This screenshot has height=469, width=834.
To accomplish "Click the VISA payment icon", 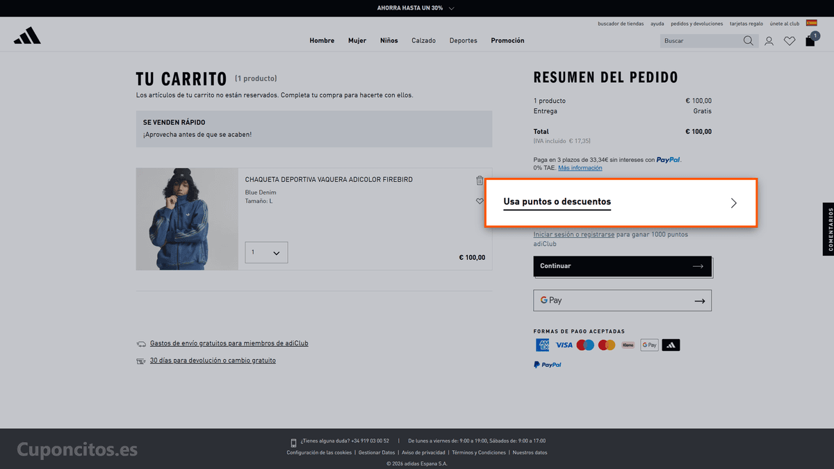I will (x=564, y=345).
